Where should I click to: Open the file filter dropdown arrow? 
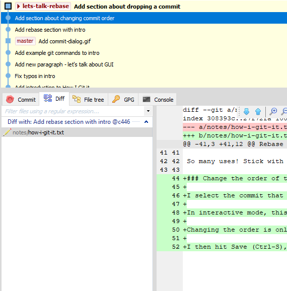pyautogui.click(x=148, y=111)
